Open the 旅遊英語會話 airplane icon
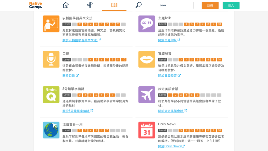Image resolution: width=268 pixels, height=151 pixels. tap(147, 95)
